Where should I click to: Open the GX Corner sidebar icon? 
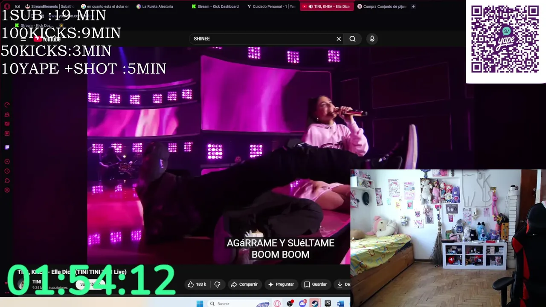(7, 124)
